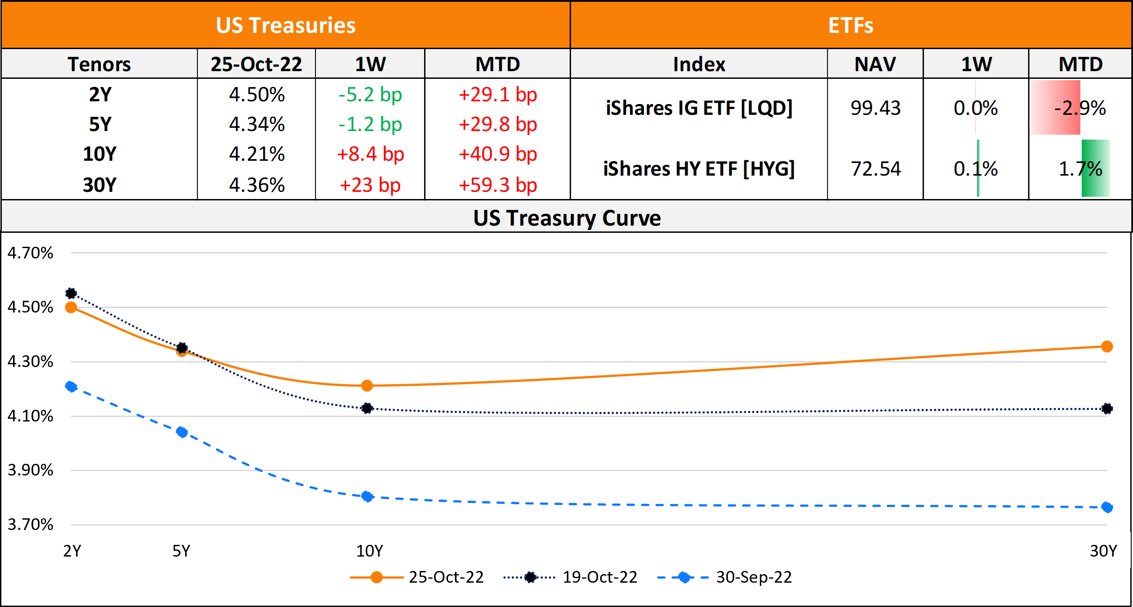
Task: Click the green HYG MTD data bar
Action: tap(1096, 168)
